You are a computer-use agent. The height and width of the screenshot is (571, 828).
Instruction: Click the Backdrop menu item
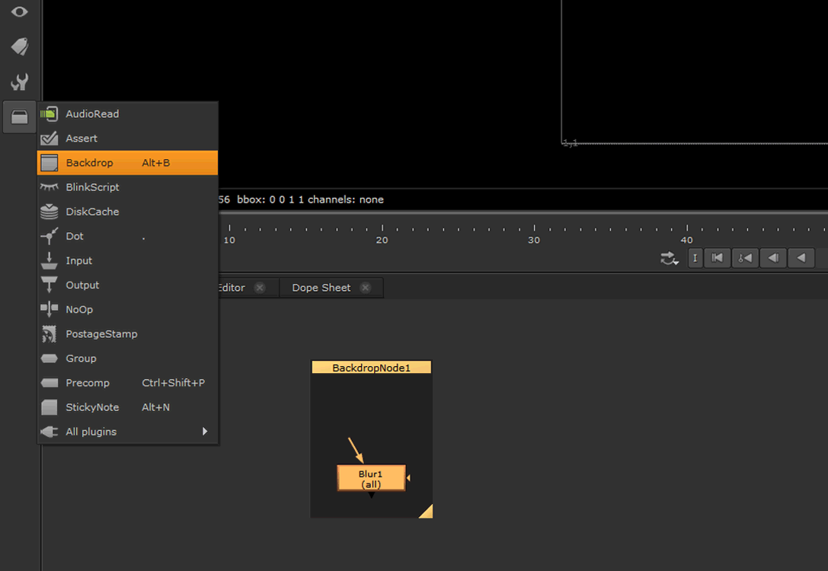[89, 163]
